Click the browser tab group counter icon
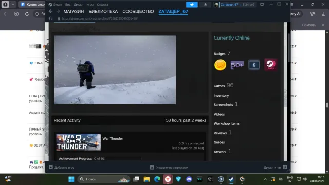This screenshot has width=329, height=185. click(5, 5)
